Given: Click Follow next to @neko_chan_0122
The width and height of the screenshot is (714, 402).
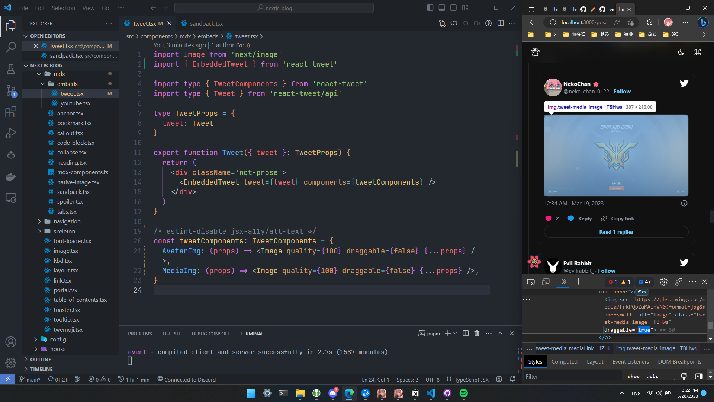Looking at the screenshot, I should coord(622,92).
